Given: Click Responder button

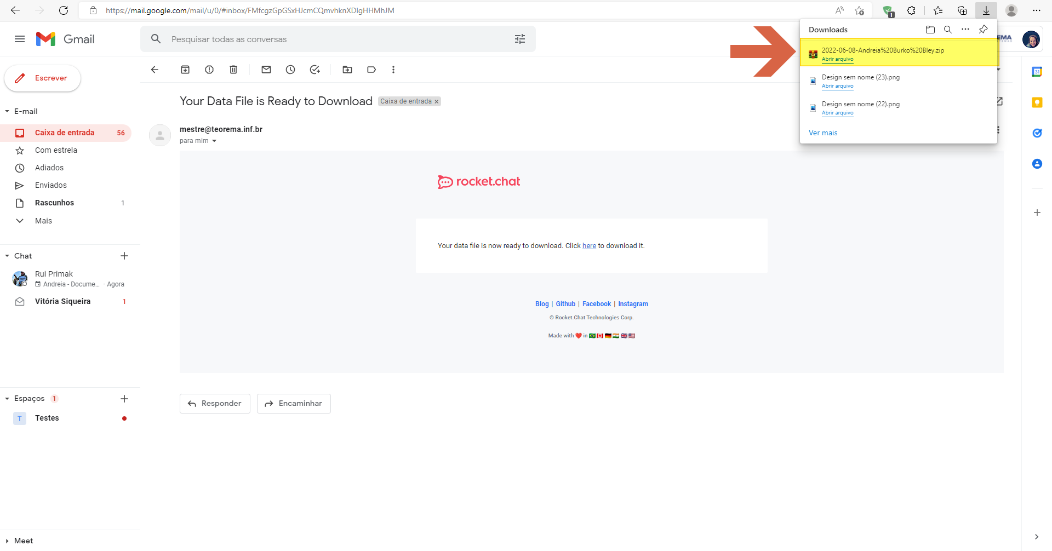Looking at the screenshot, I should [215, 404].
